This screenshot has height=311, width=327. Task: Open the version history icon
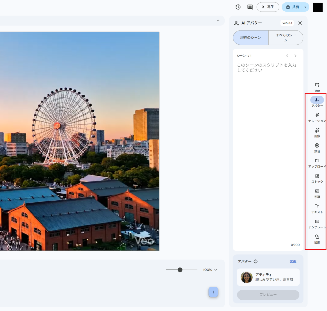click(237, 7)
